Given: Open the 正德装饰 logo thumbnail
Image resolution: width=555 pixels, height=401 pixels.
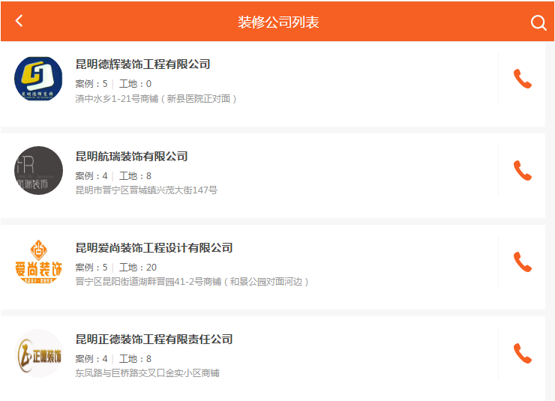Looking at the screenshot, I should [x=38, y=353].
